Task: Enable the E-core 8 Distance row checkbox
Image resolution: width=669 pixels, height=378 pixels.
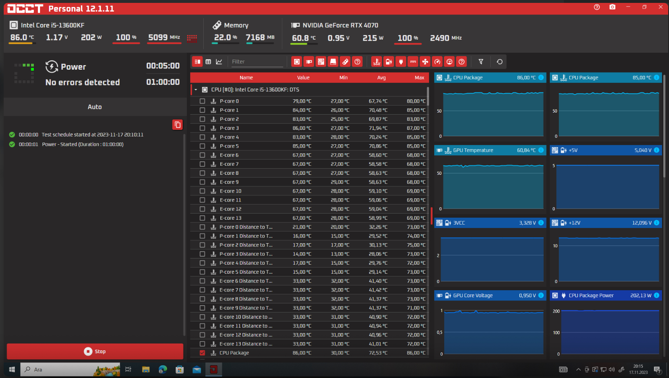Action: pos(202,299)
